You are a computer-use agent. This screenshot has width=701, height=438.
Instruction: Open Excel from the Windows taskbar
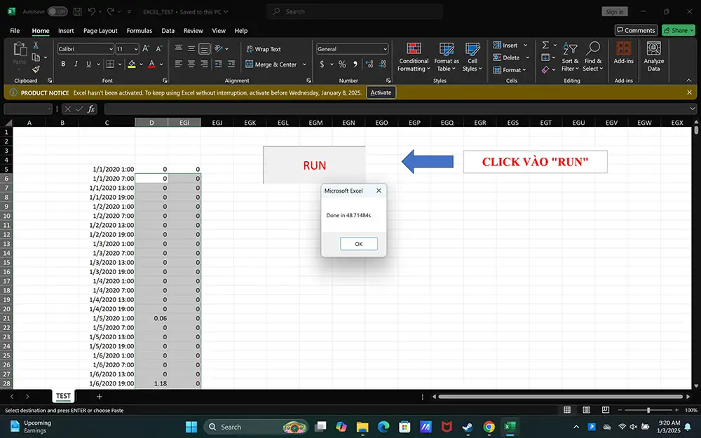tap(510, 427)
